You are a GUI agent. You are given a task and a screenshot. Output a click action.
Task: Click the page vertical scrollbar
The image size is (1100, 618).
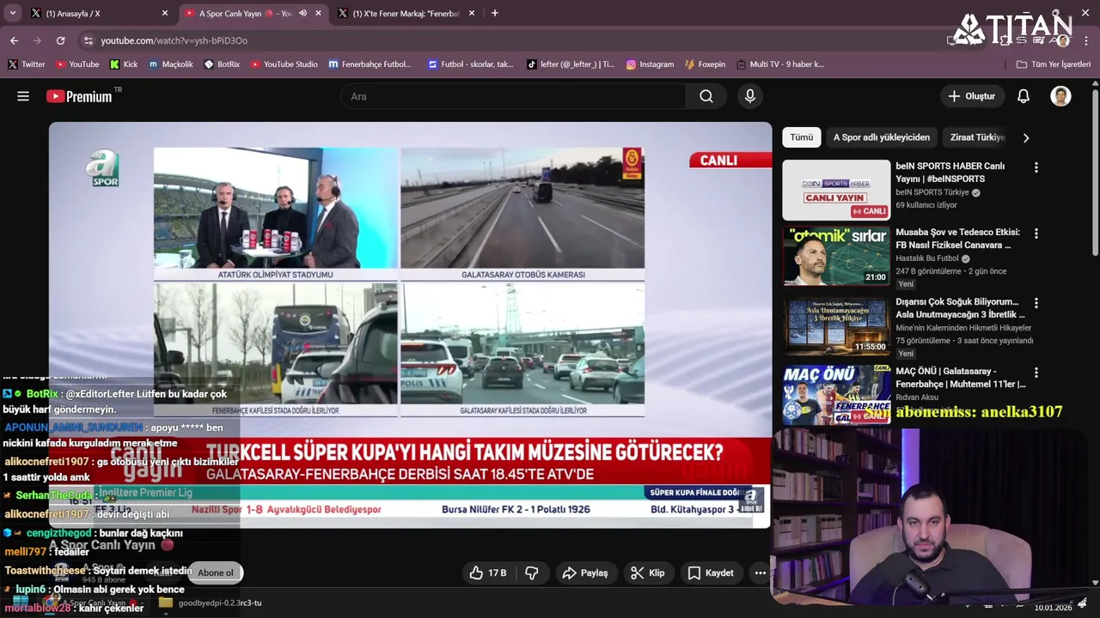(x=1095, y=172)
